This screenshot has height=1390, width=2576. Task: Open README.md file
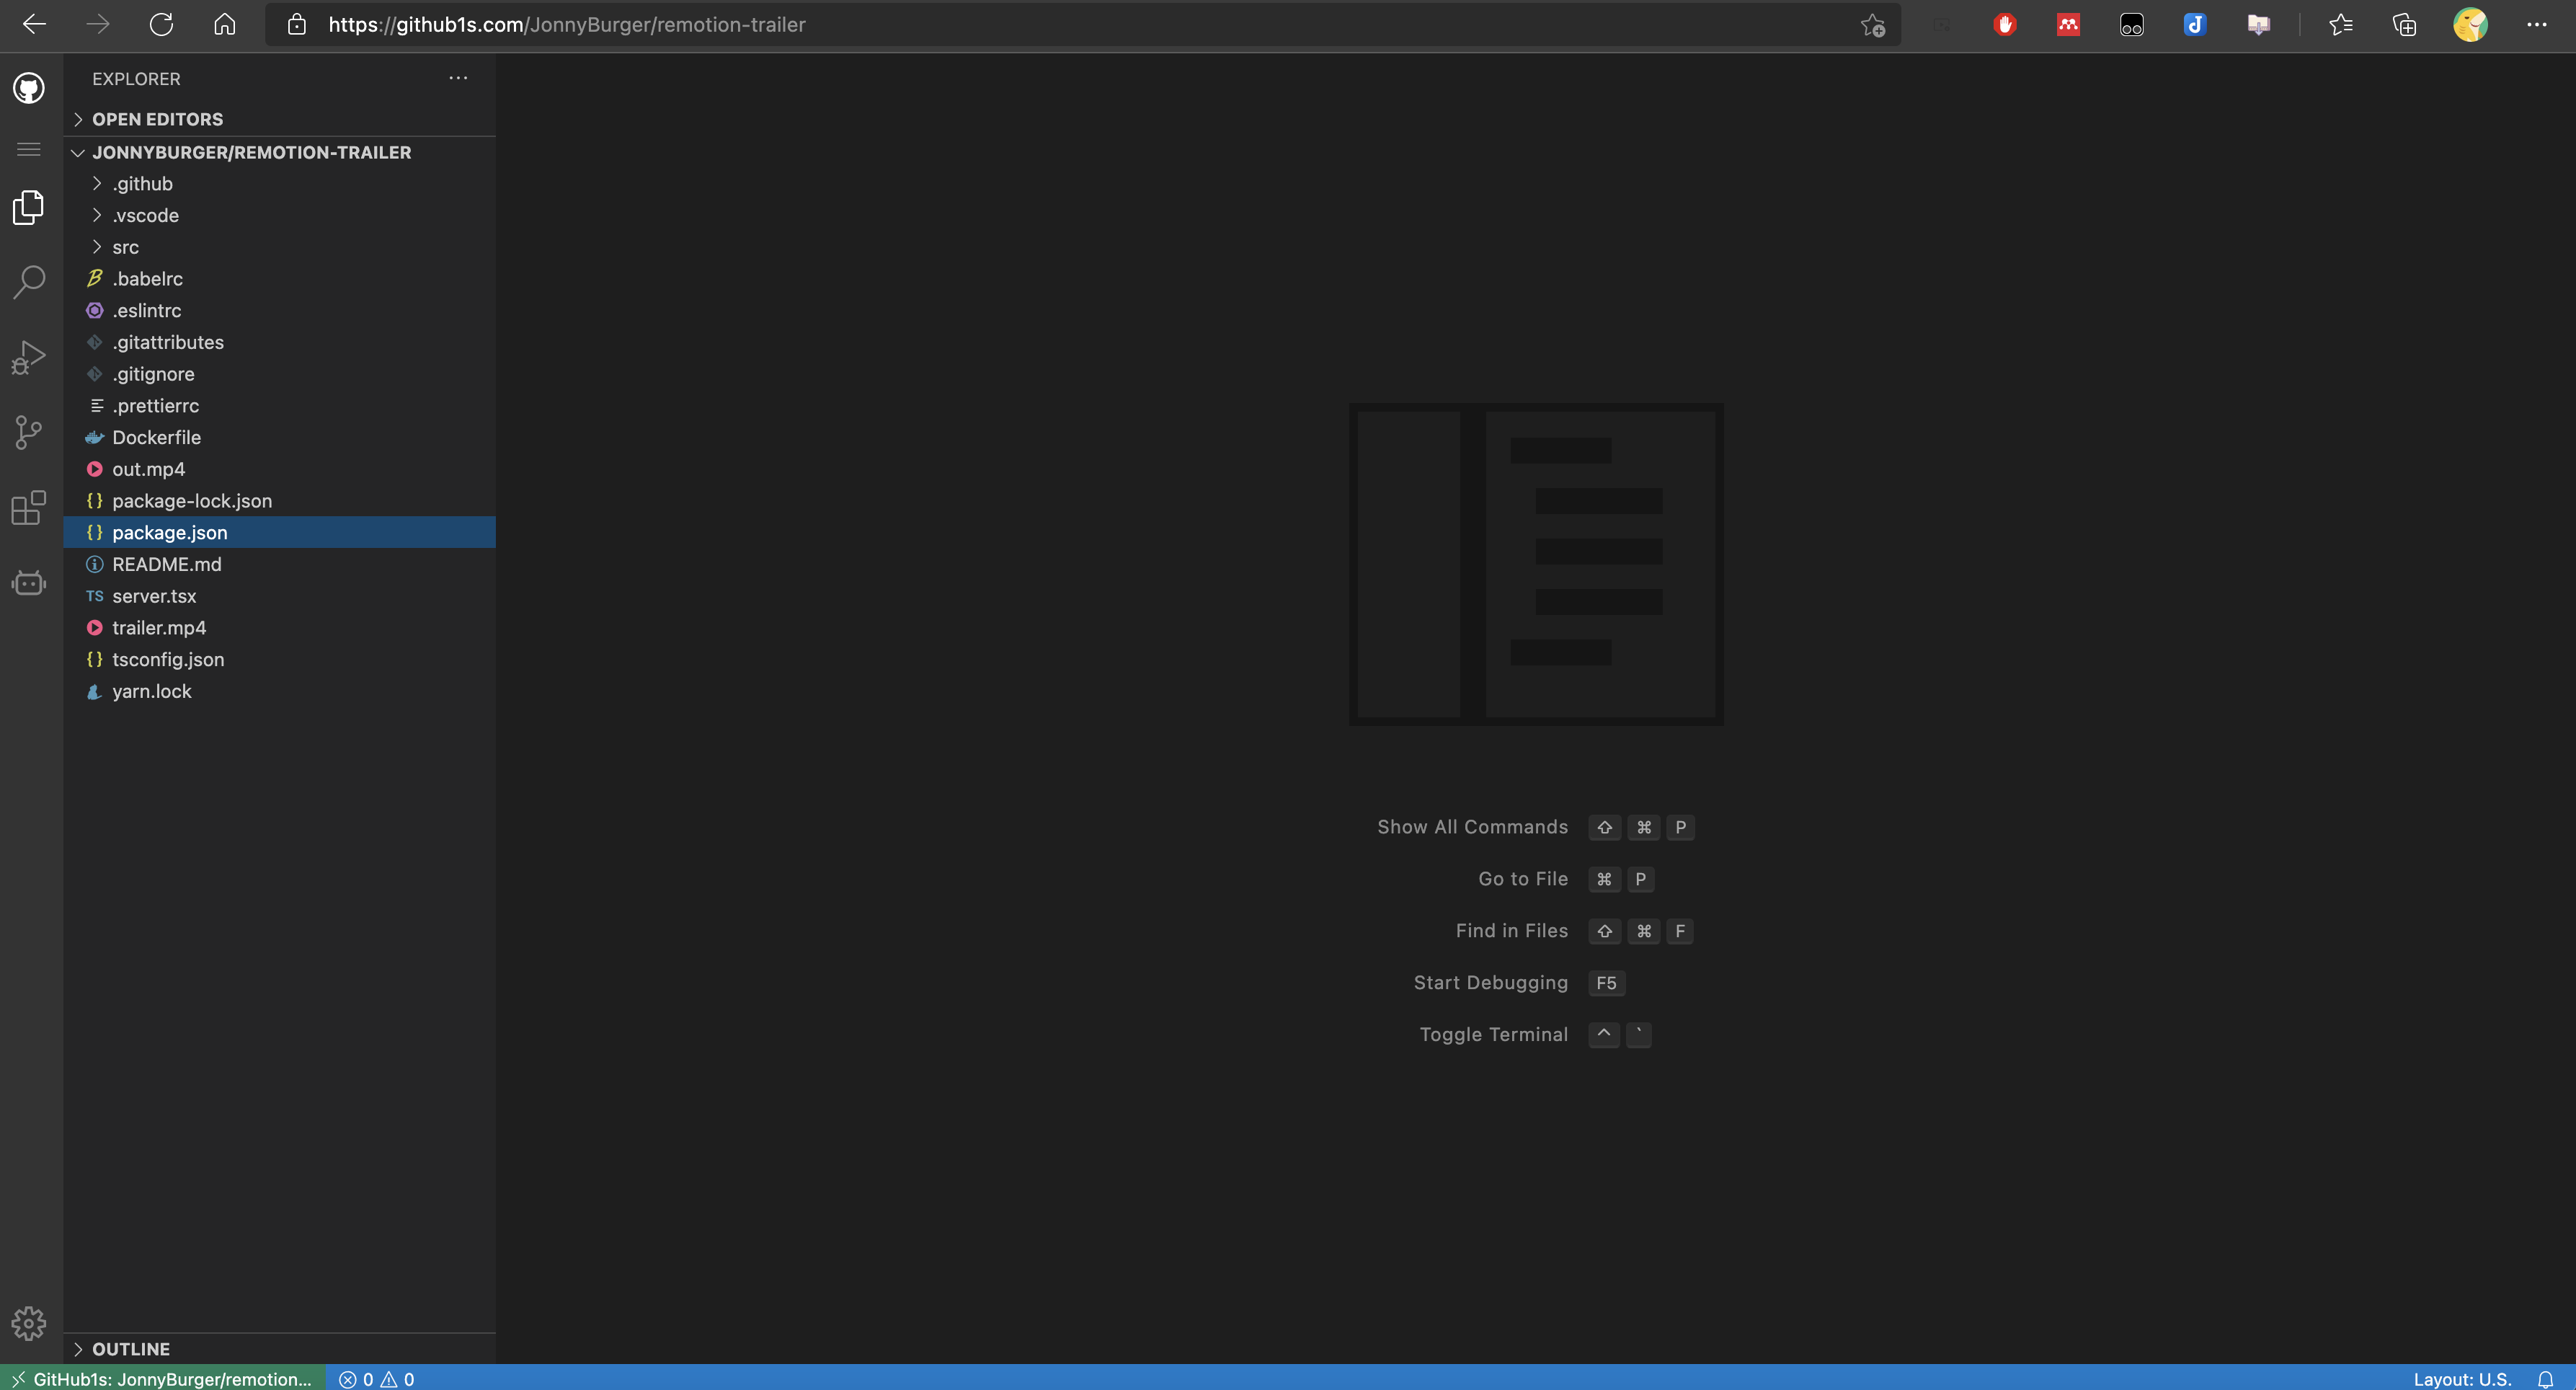tap(280, 564)
